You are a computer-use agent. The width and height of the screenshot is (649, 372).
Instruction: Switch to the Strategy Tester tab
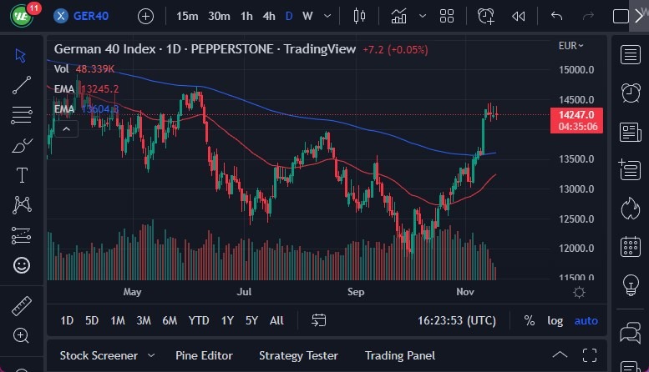(x=298, y=355)
